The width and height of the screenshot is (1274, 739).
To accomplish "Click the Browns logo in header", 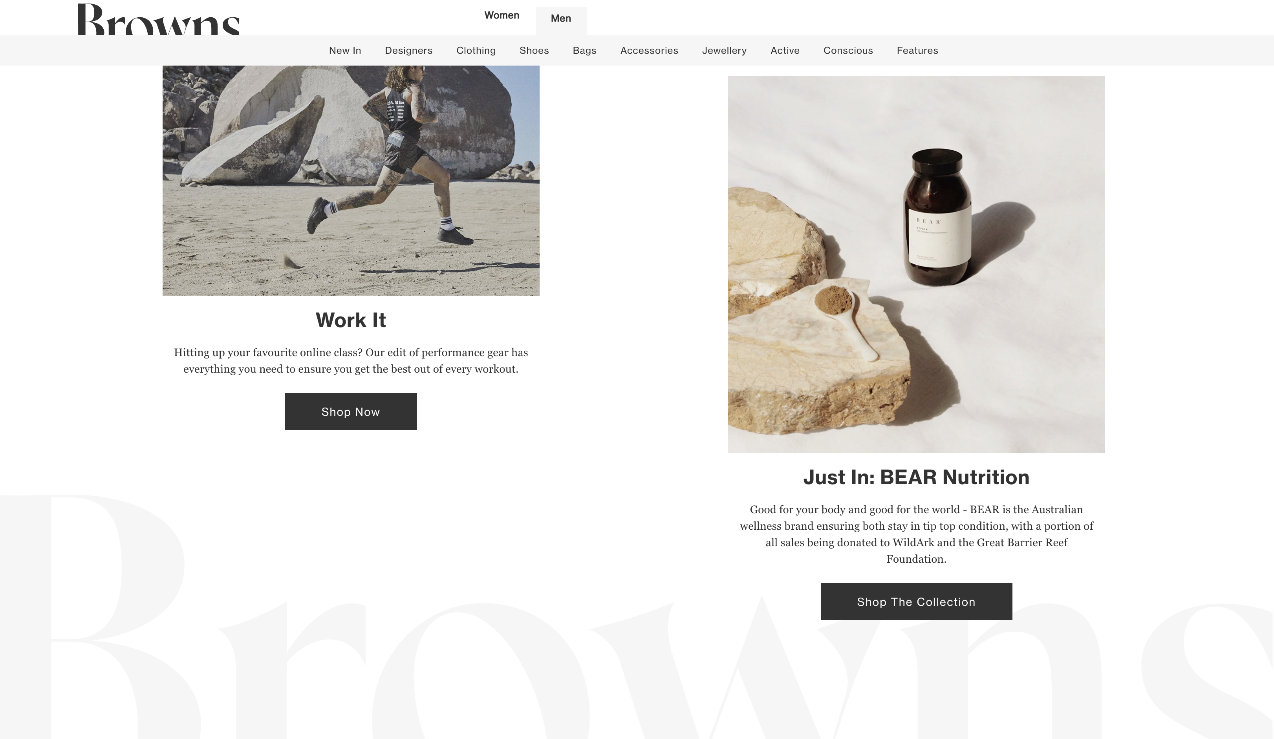I will pos(159,19).
